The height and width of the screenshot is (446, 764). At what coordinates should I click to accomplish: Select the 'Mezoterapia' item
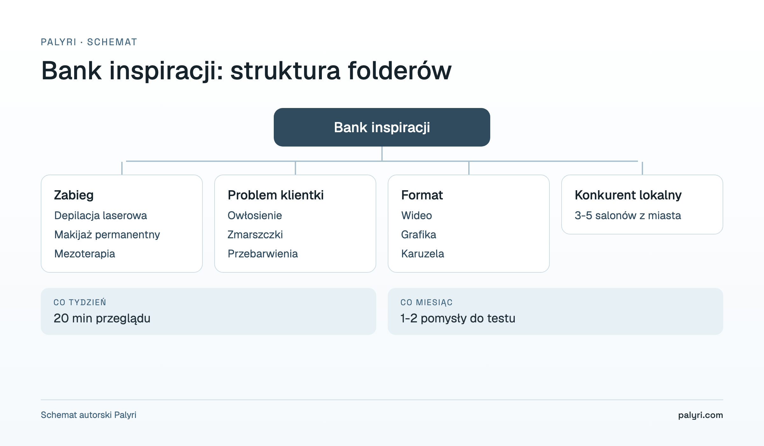pos(85,254)
